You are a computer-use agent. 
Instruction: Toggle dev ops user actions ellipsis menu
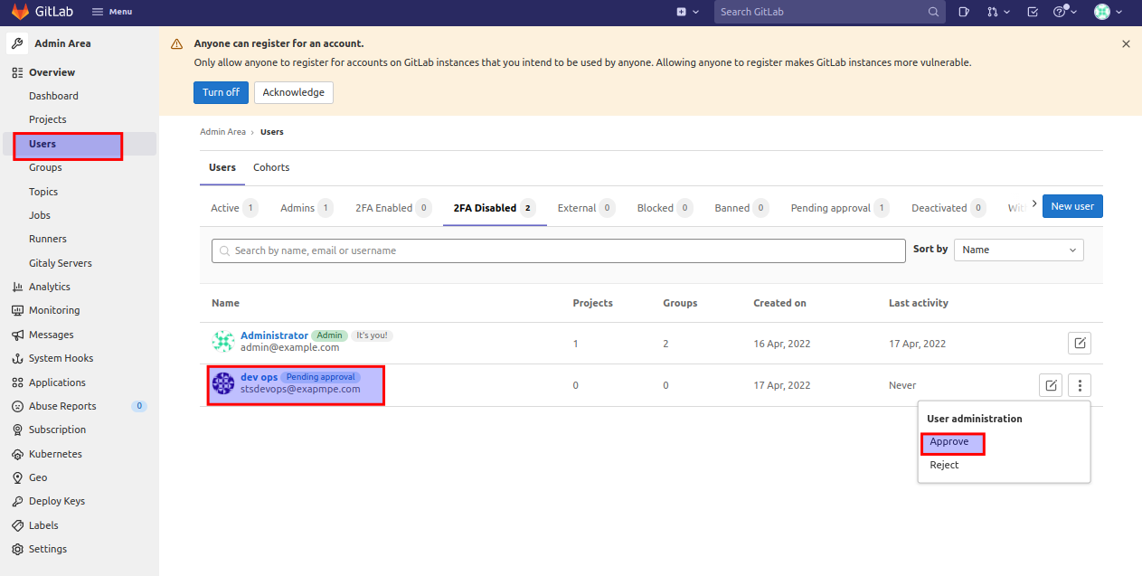(x=1080, y=386)
